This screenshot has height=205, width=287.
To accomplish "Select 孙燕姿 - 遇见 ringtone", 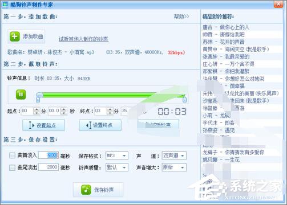I will point(219,130).
